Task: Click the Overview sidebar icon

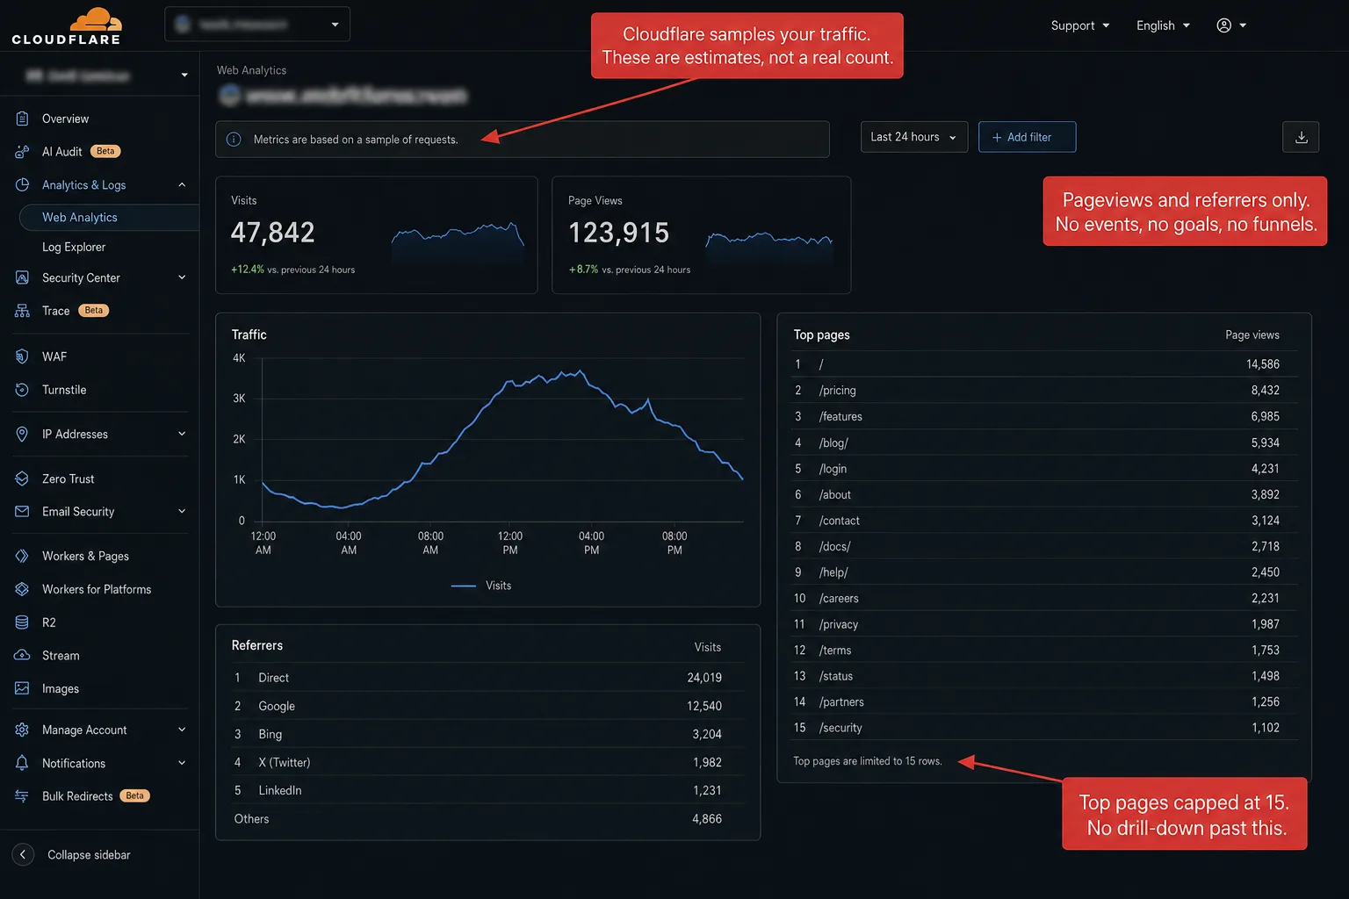Action: [x=22, y=119]
